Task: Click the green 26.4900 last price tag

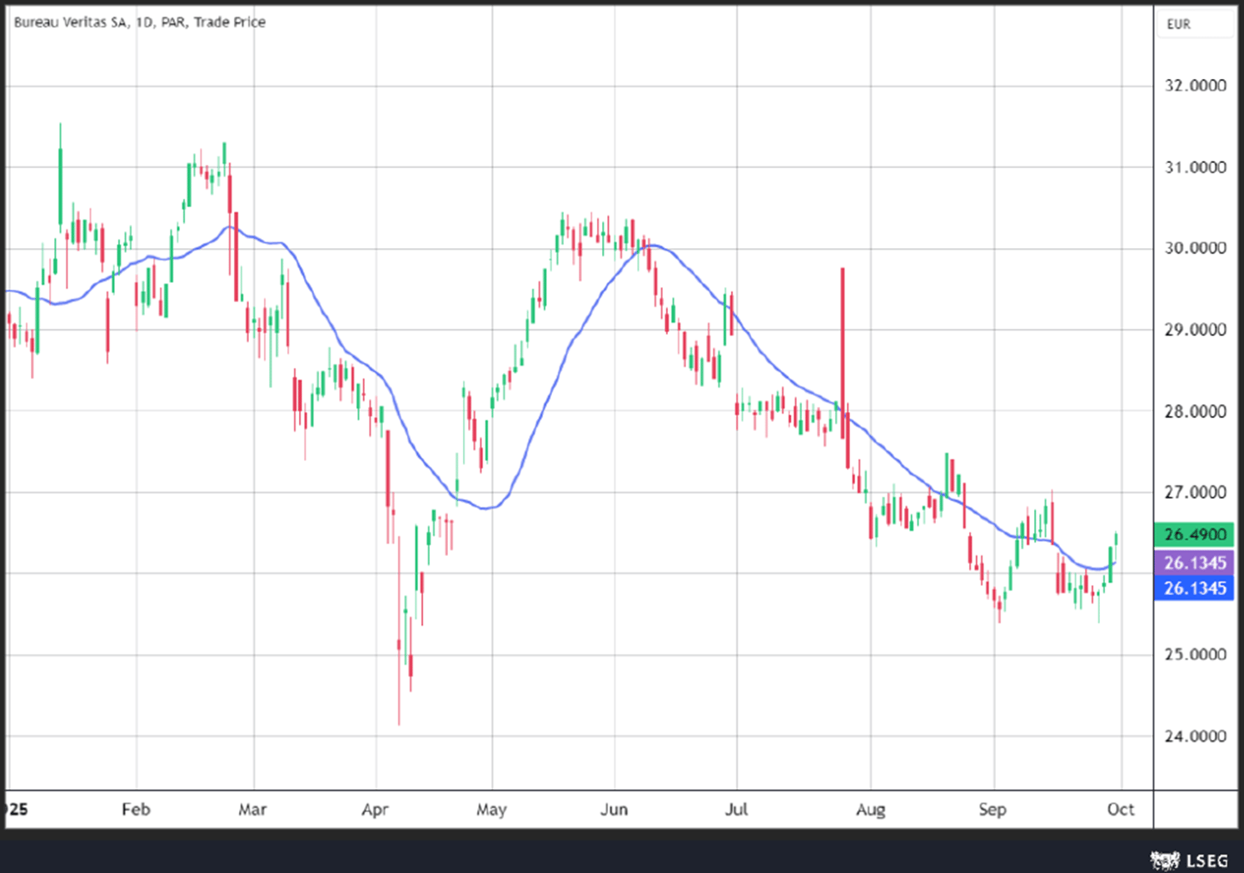Action: pos(1194,534)
